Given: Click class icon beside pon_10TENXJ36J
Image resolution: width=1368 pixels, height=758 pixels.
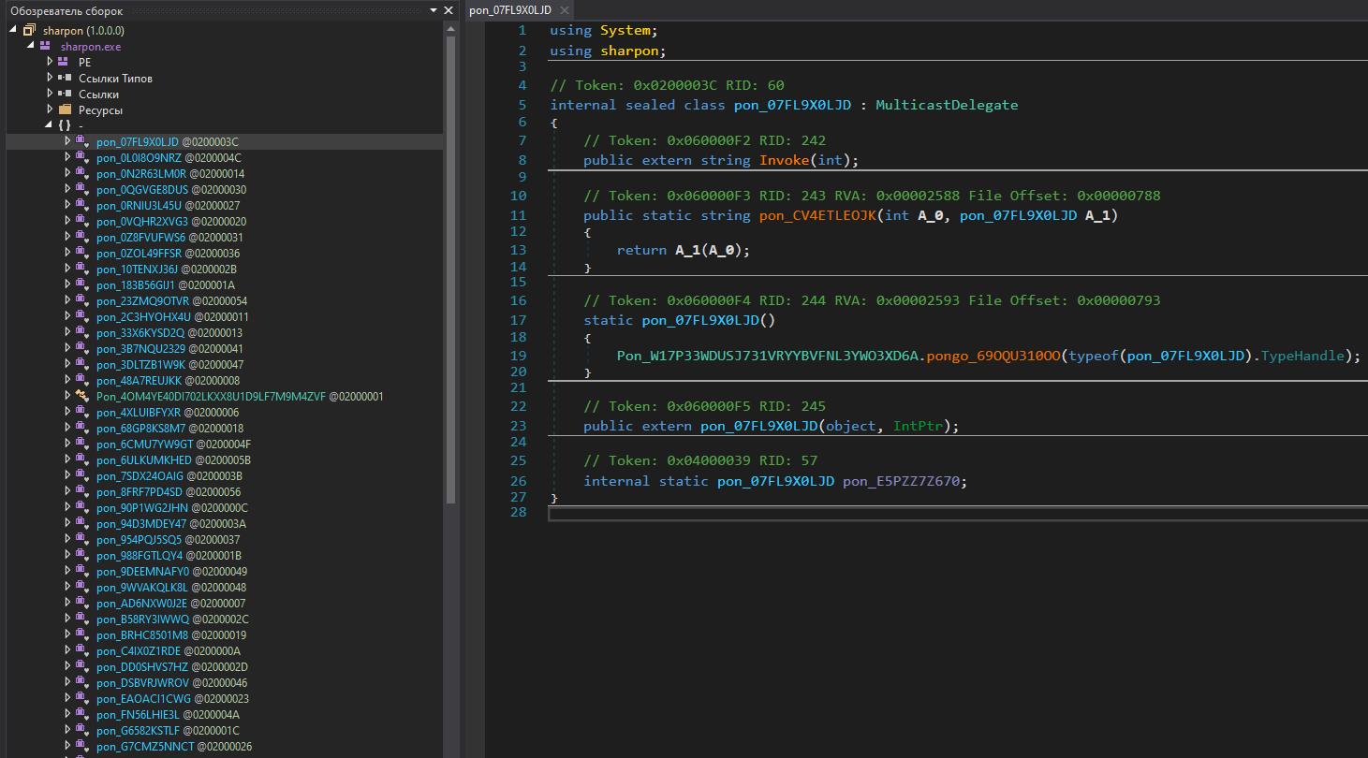Looking at the screenshot, I should 82,269.
